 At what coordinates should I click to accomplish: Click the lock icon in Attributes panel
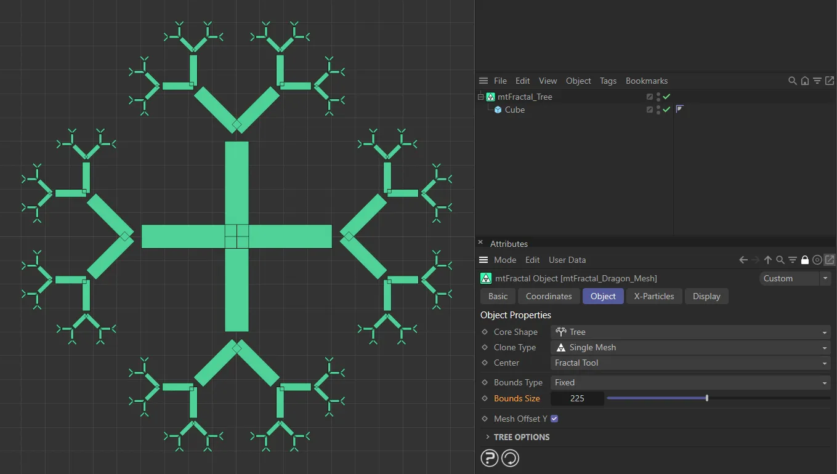pyautogui.click(x=804, y=260)
